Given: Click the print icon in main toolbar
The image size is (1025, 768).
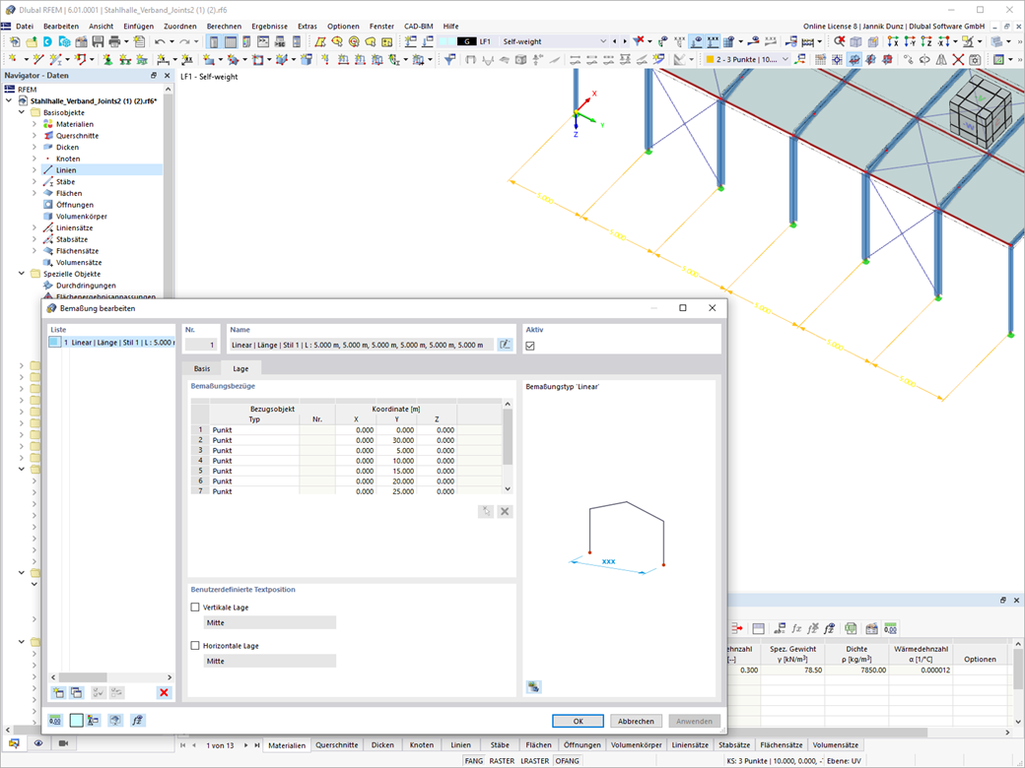Looking at the screenshot, I should [x=115, y=41].
